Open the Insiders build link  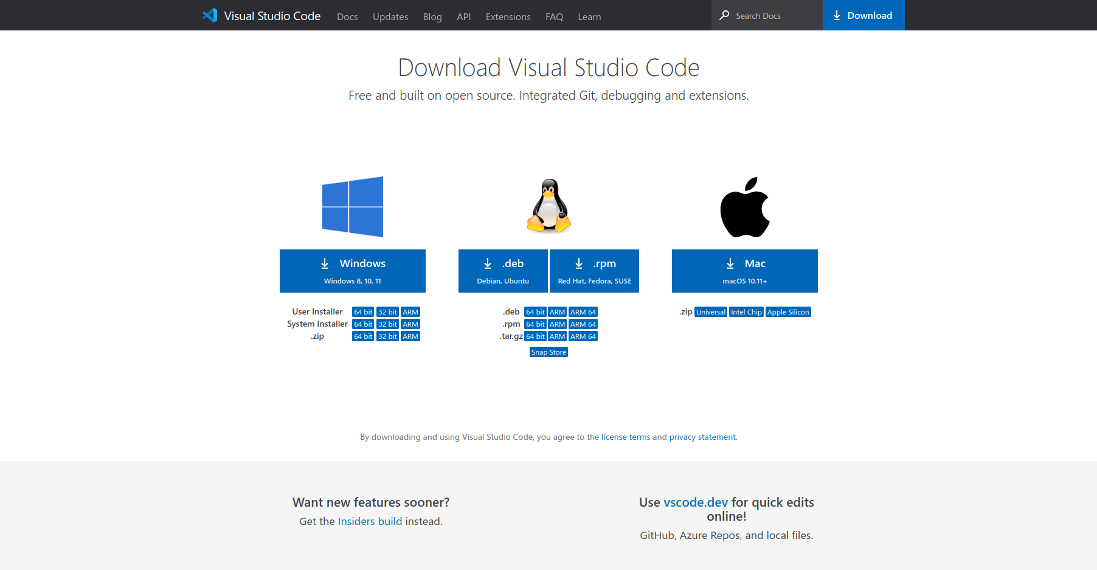click(370, 521)
